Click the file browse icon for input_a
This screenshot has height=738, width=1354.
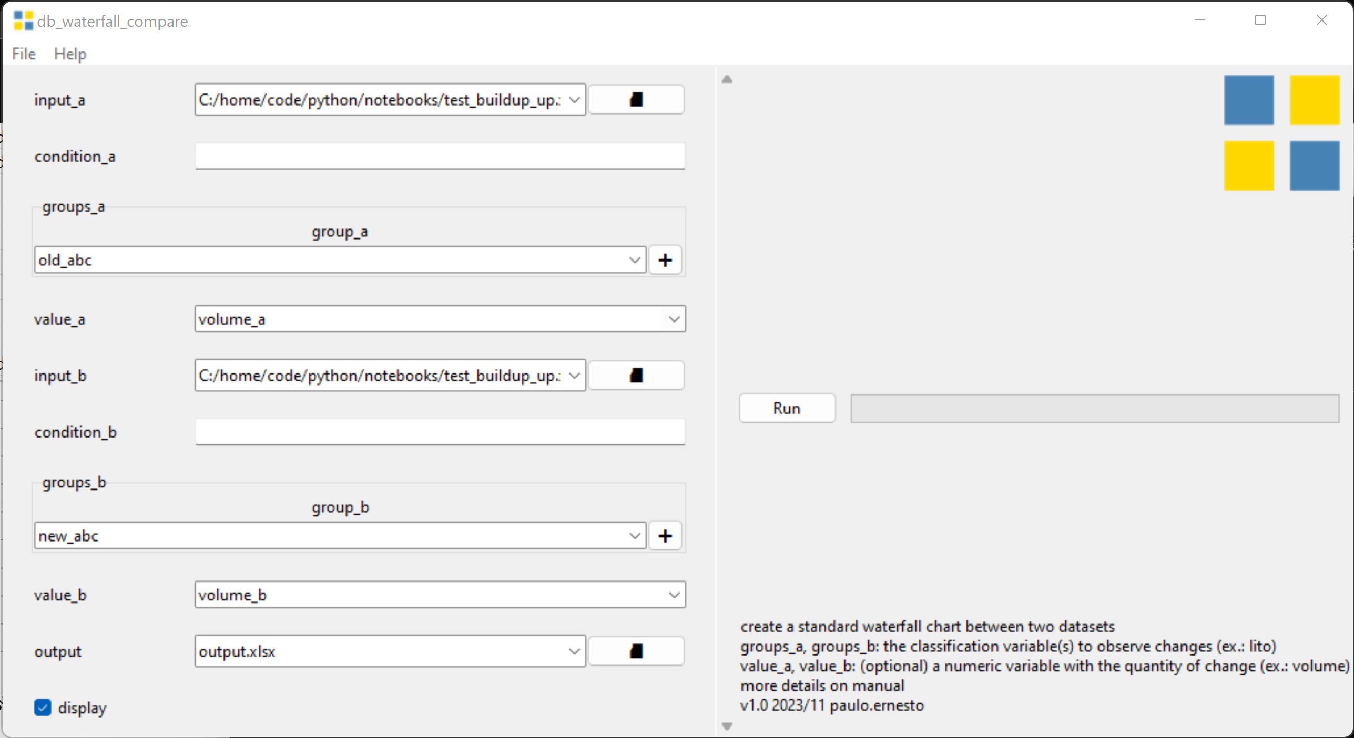click(636, 100)
